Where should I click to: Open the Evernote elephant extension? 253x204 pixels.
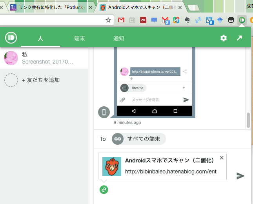pos(187,20)
